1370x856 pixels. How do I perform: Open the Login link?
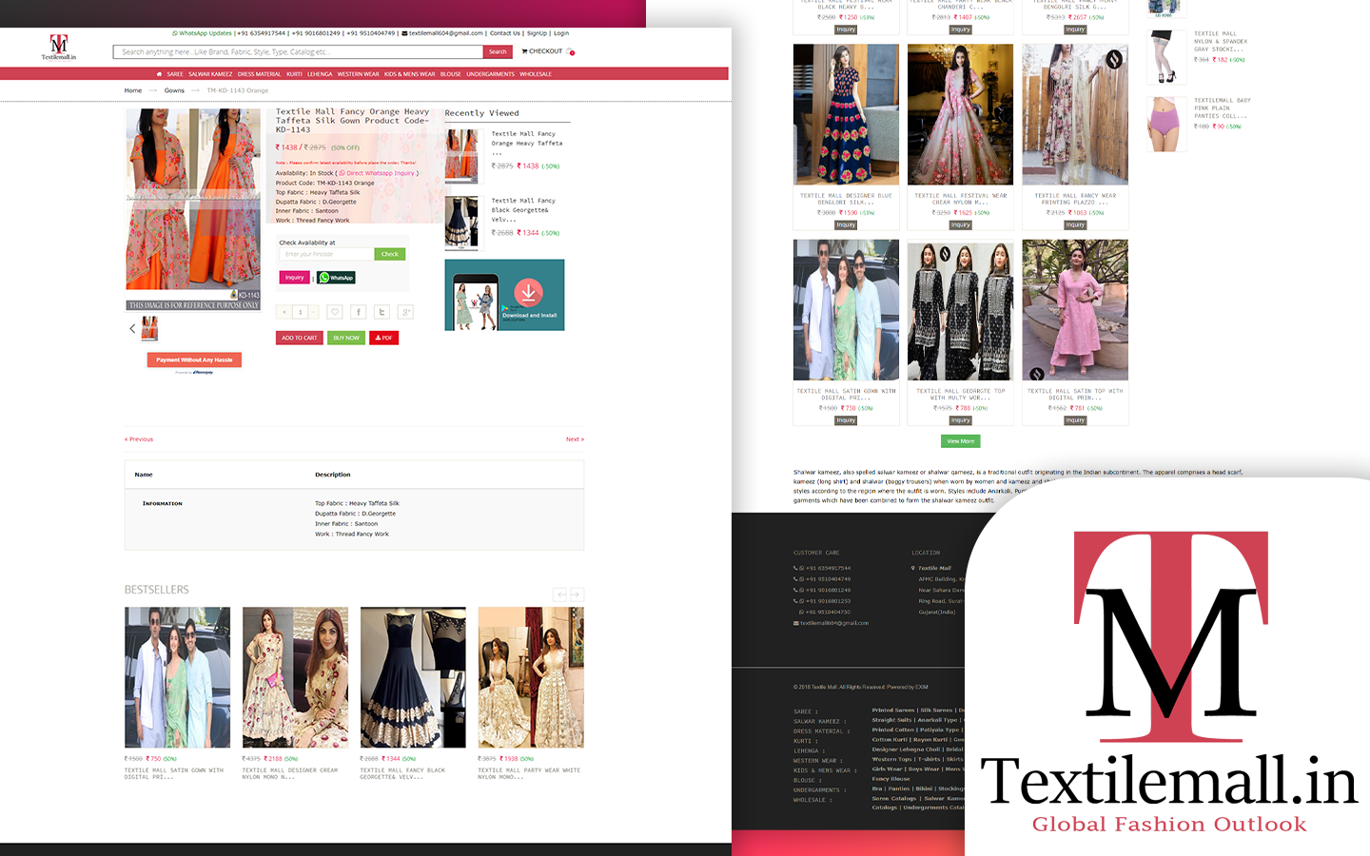[x=561, y=33]
